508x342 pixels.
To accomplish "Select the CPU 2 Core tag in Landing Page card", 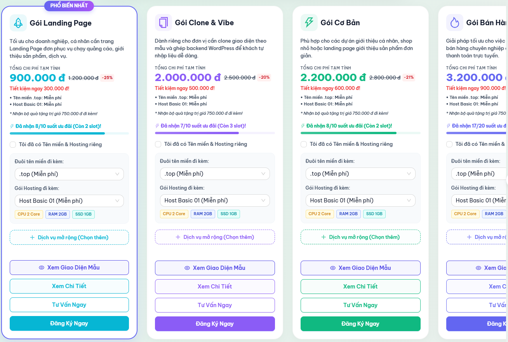I will coord(29,214).
